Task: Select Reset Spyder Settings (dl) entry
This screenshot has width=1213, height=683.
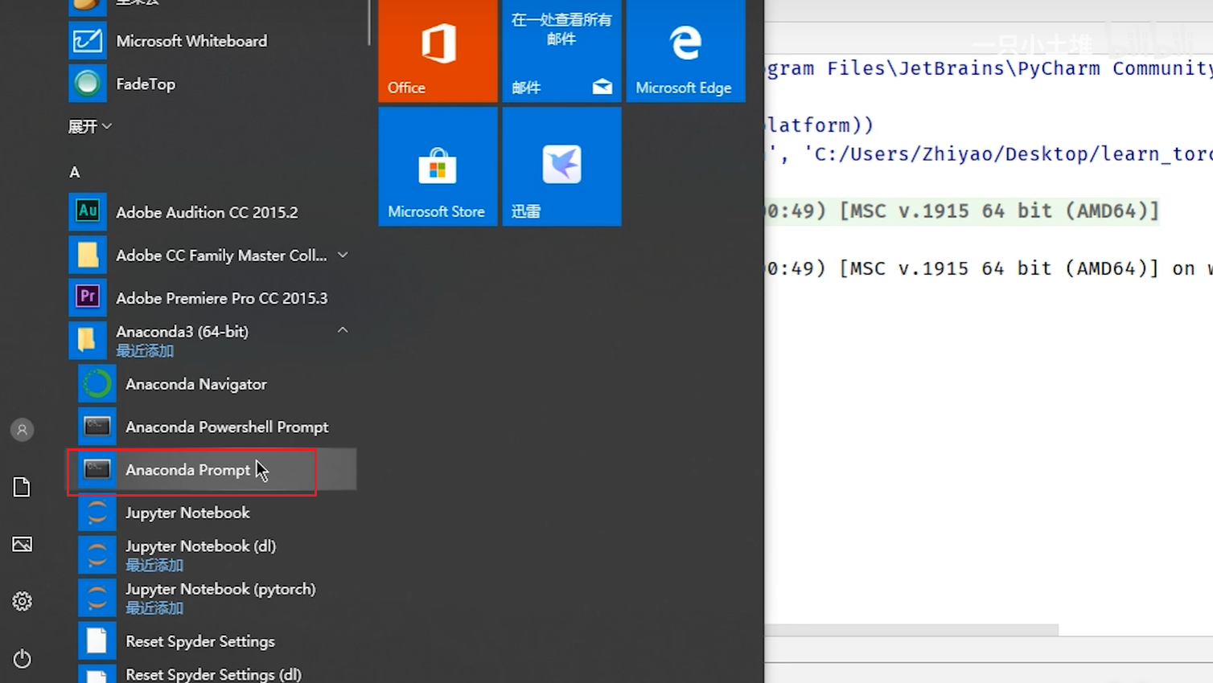Action: tap(213, 674)
